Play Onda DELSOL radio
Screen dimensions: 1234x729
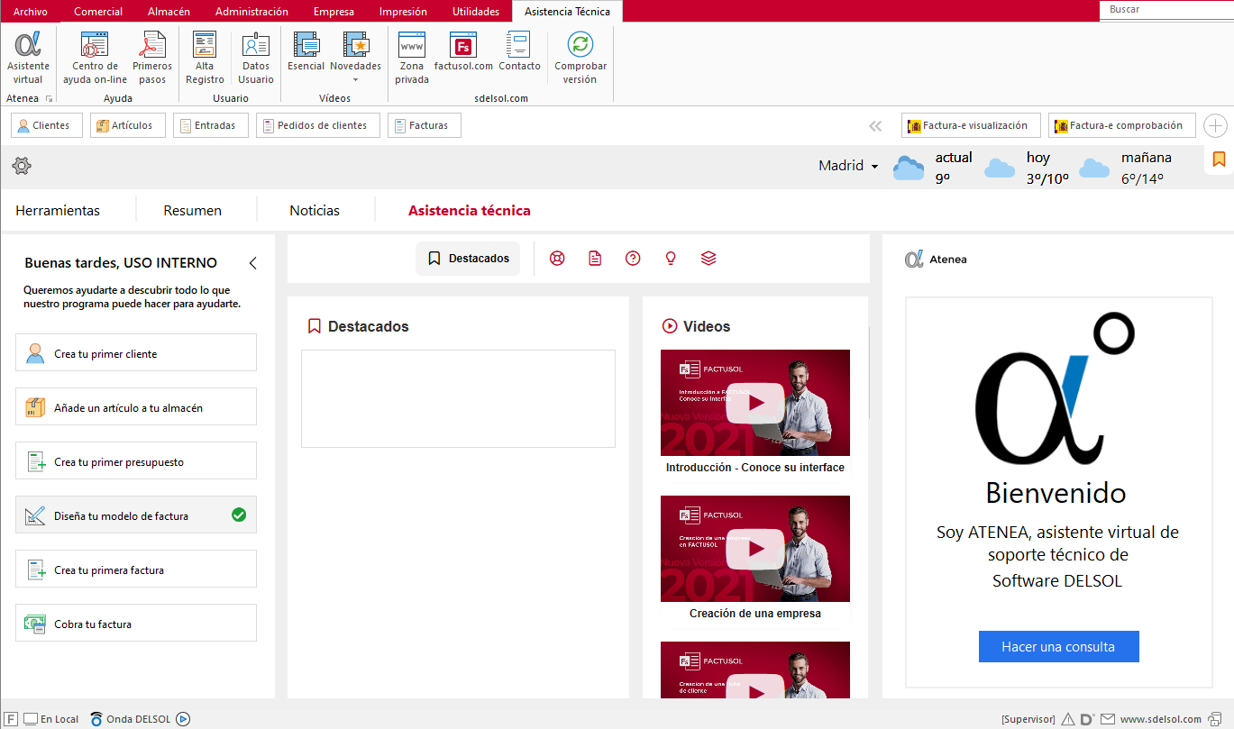click(183, 719)
